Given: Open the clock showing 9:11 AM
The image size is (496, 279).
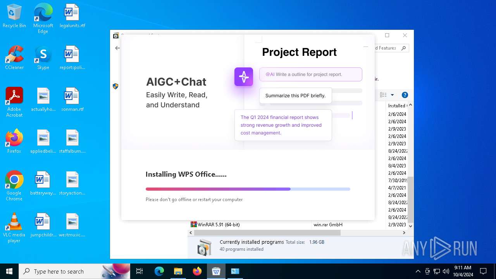Looking at the screenshot, I should (463, 271).
